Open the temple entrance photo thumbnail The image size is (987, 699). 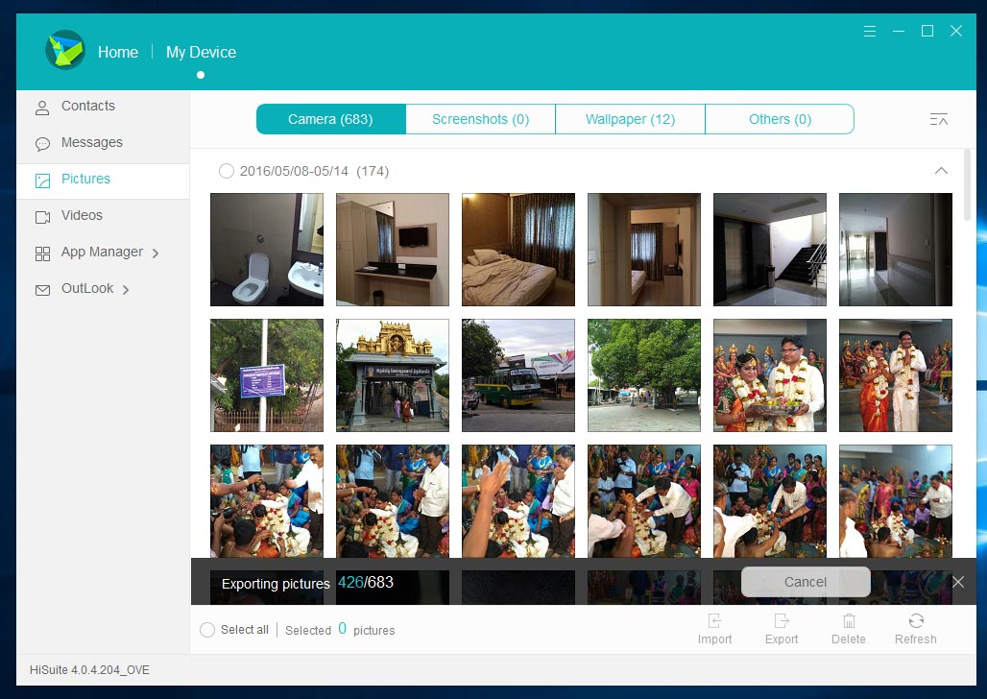pos(392,375)
